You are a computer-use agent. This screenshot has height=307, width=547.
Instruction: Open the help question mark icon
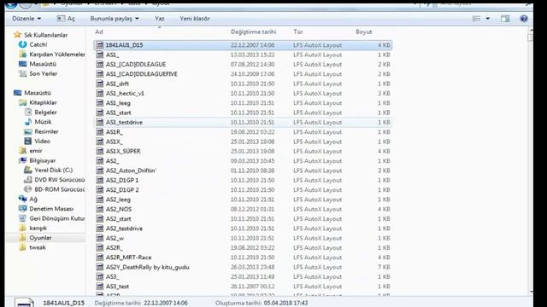click(524, 19)
